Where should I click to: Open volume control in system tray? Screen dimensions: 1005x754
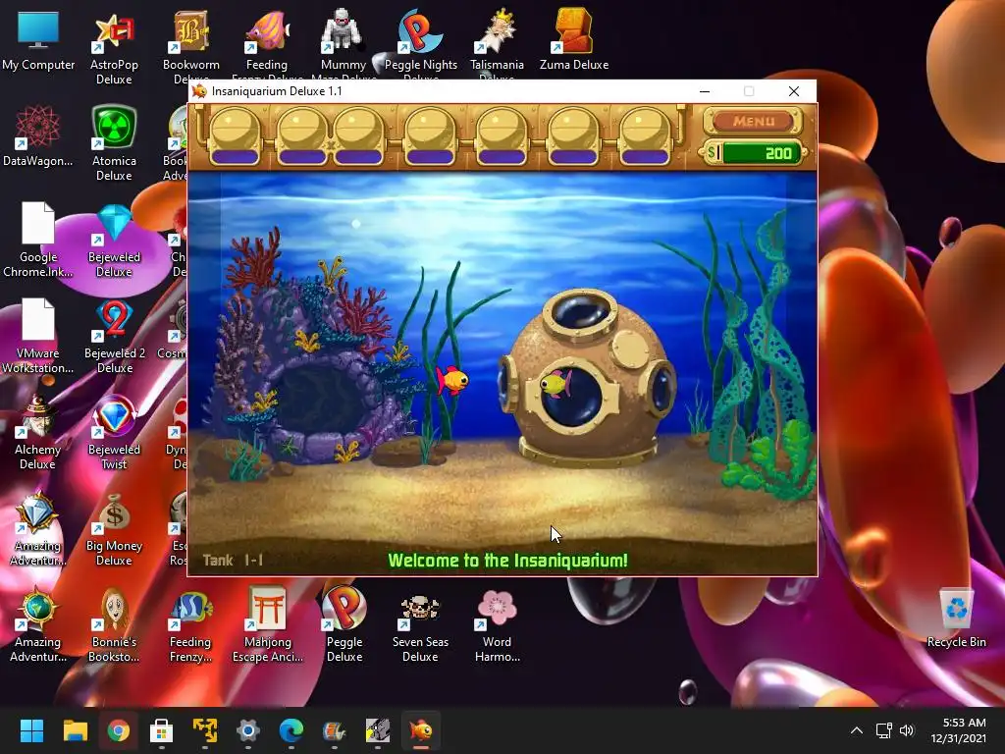[x=907, y=730]
